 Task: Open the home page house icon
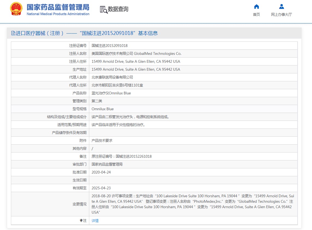(257, 7)
